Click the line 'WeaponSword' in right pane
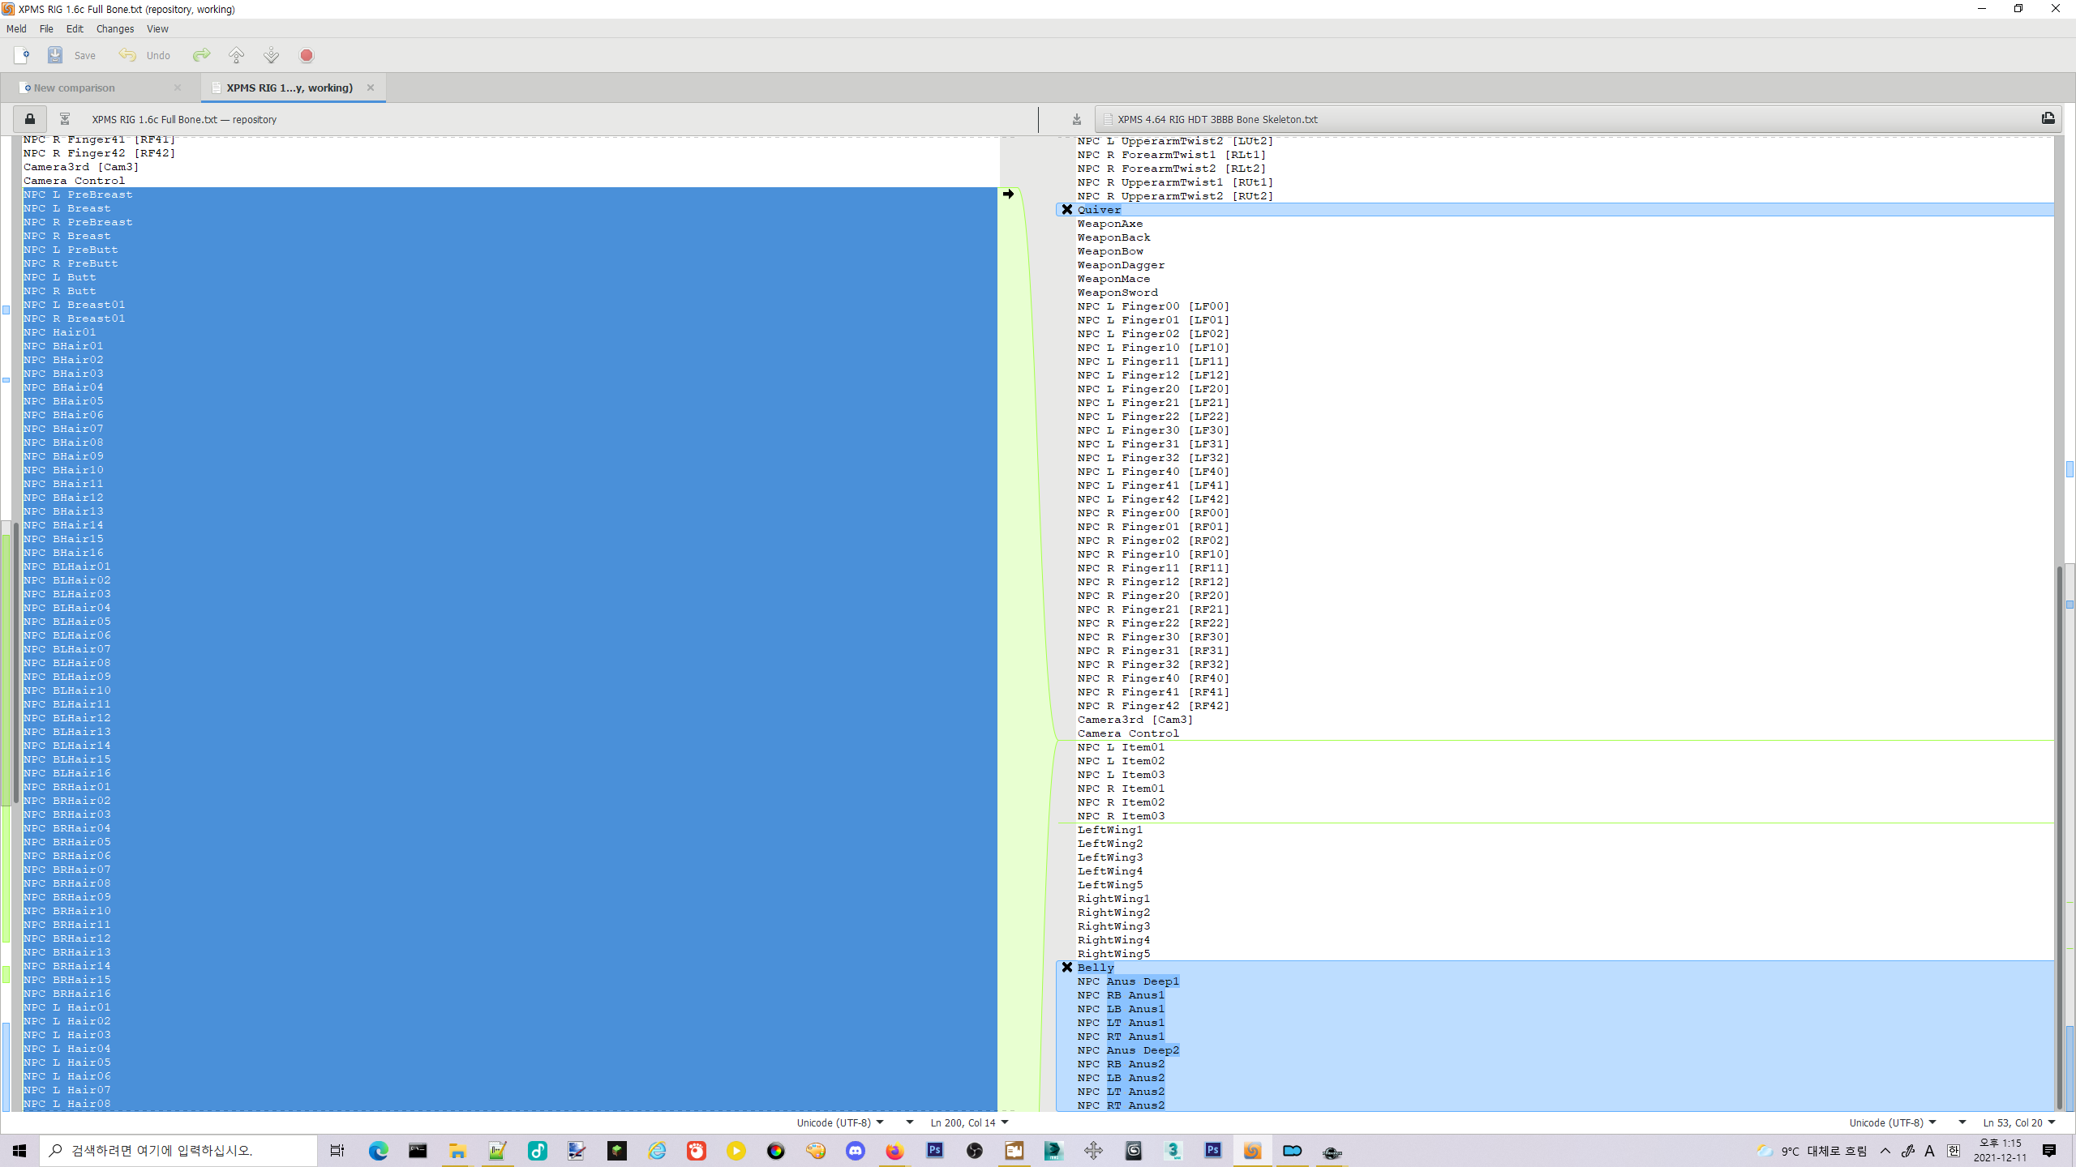The height and width of the screenshot is (1167, 2076). (x=1117, y=293)
